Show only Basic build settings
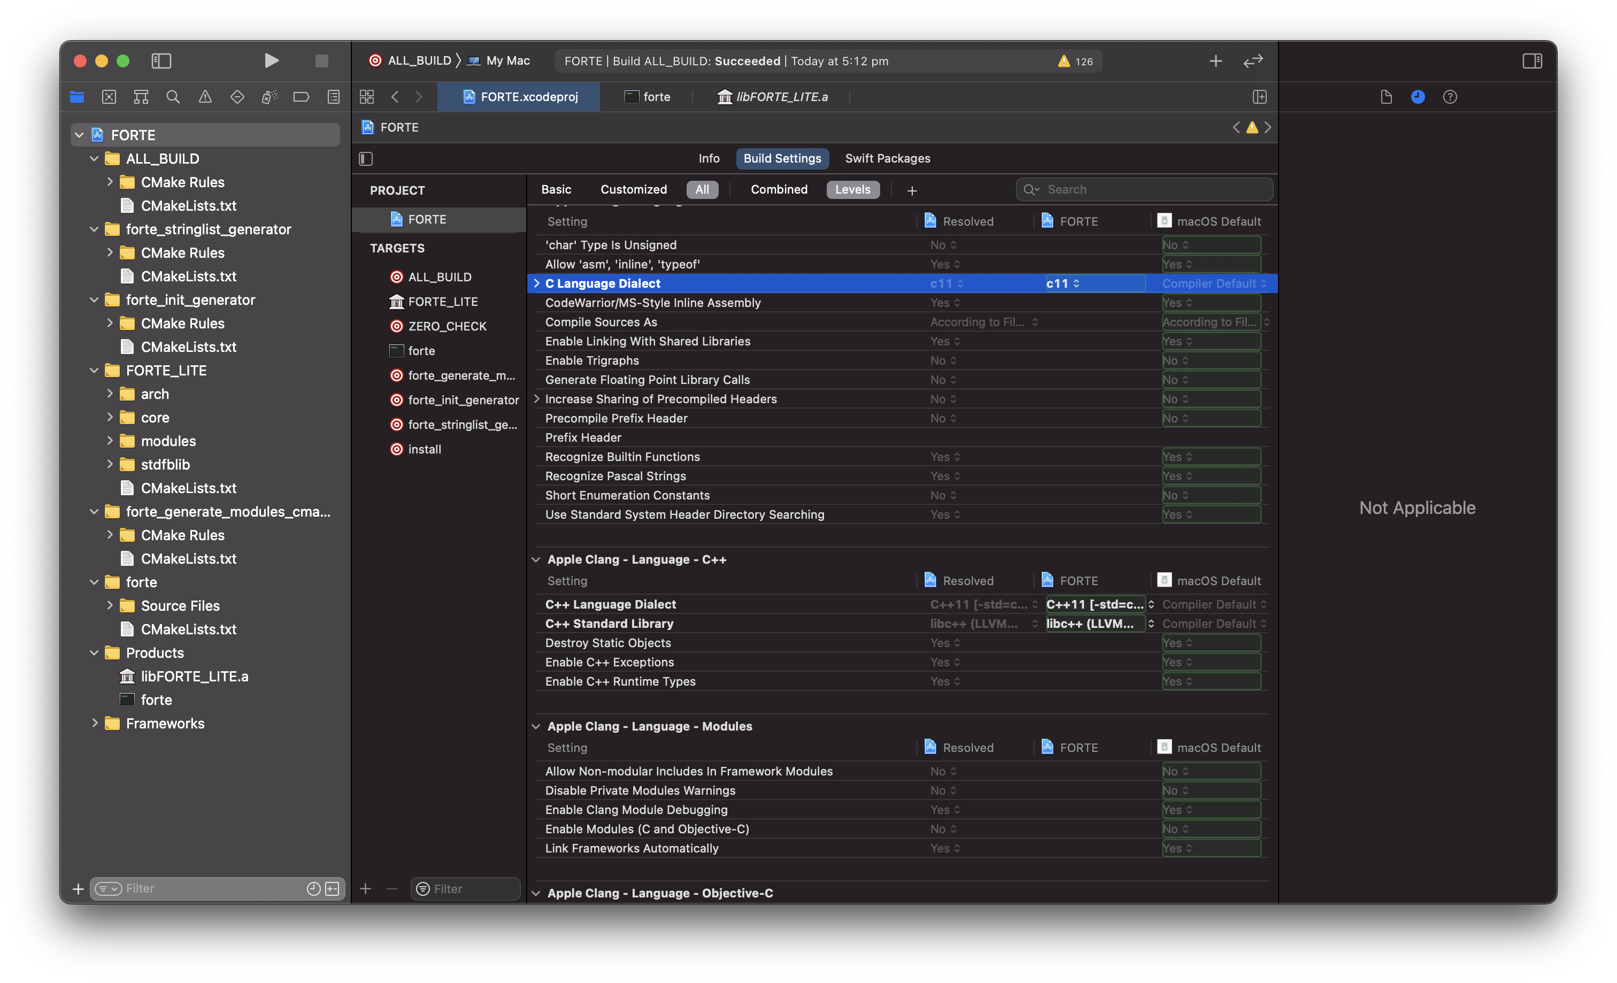The width and height of the screenshot is (1617, 983). 556,190
